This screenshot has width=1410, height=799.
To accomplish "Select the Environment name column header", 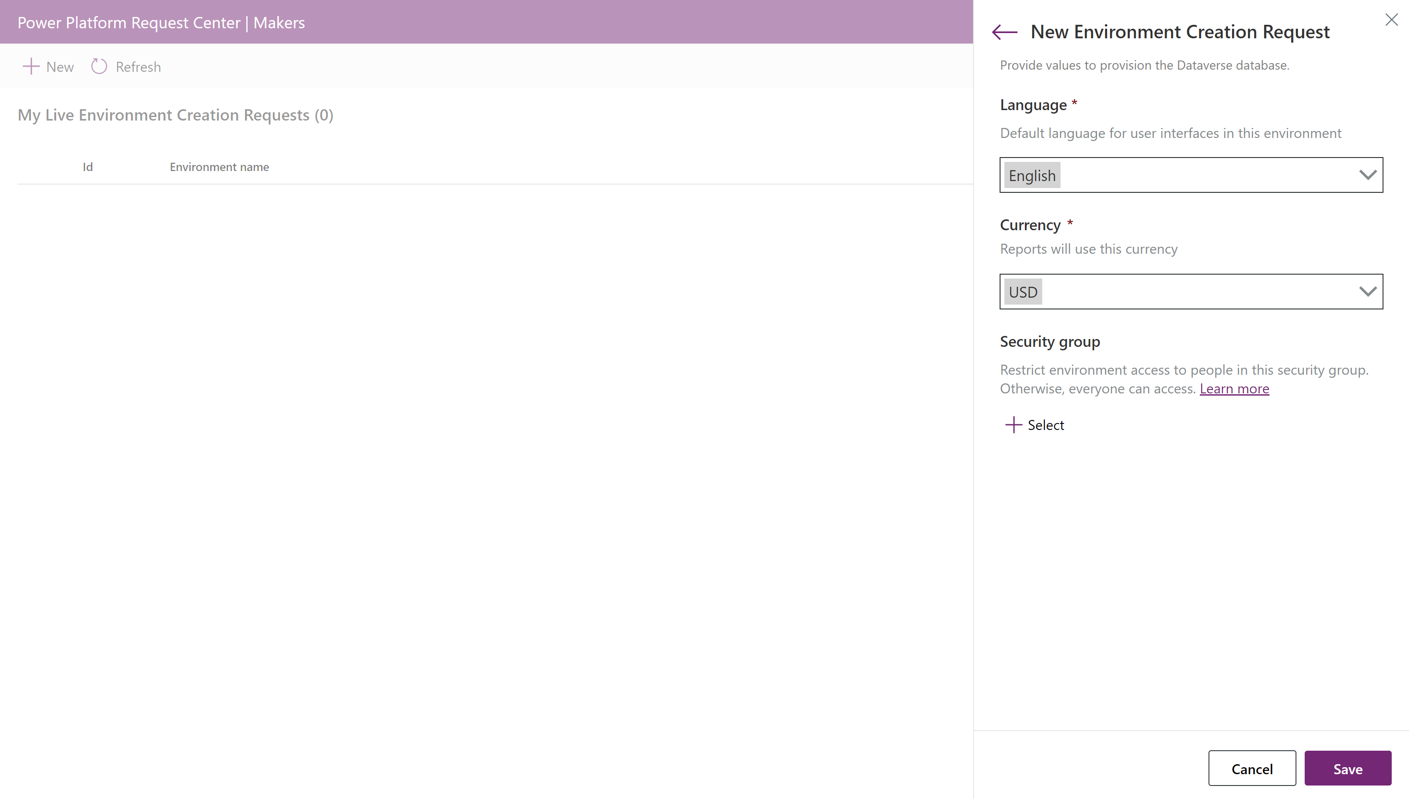I will (x=219, y=166).
